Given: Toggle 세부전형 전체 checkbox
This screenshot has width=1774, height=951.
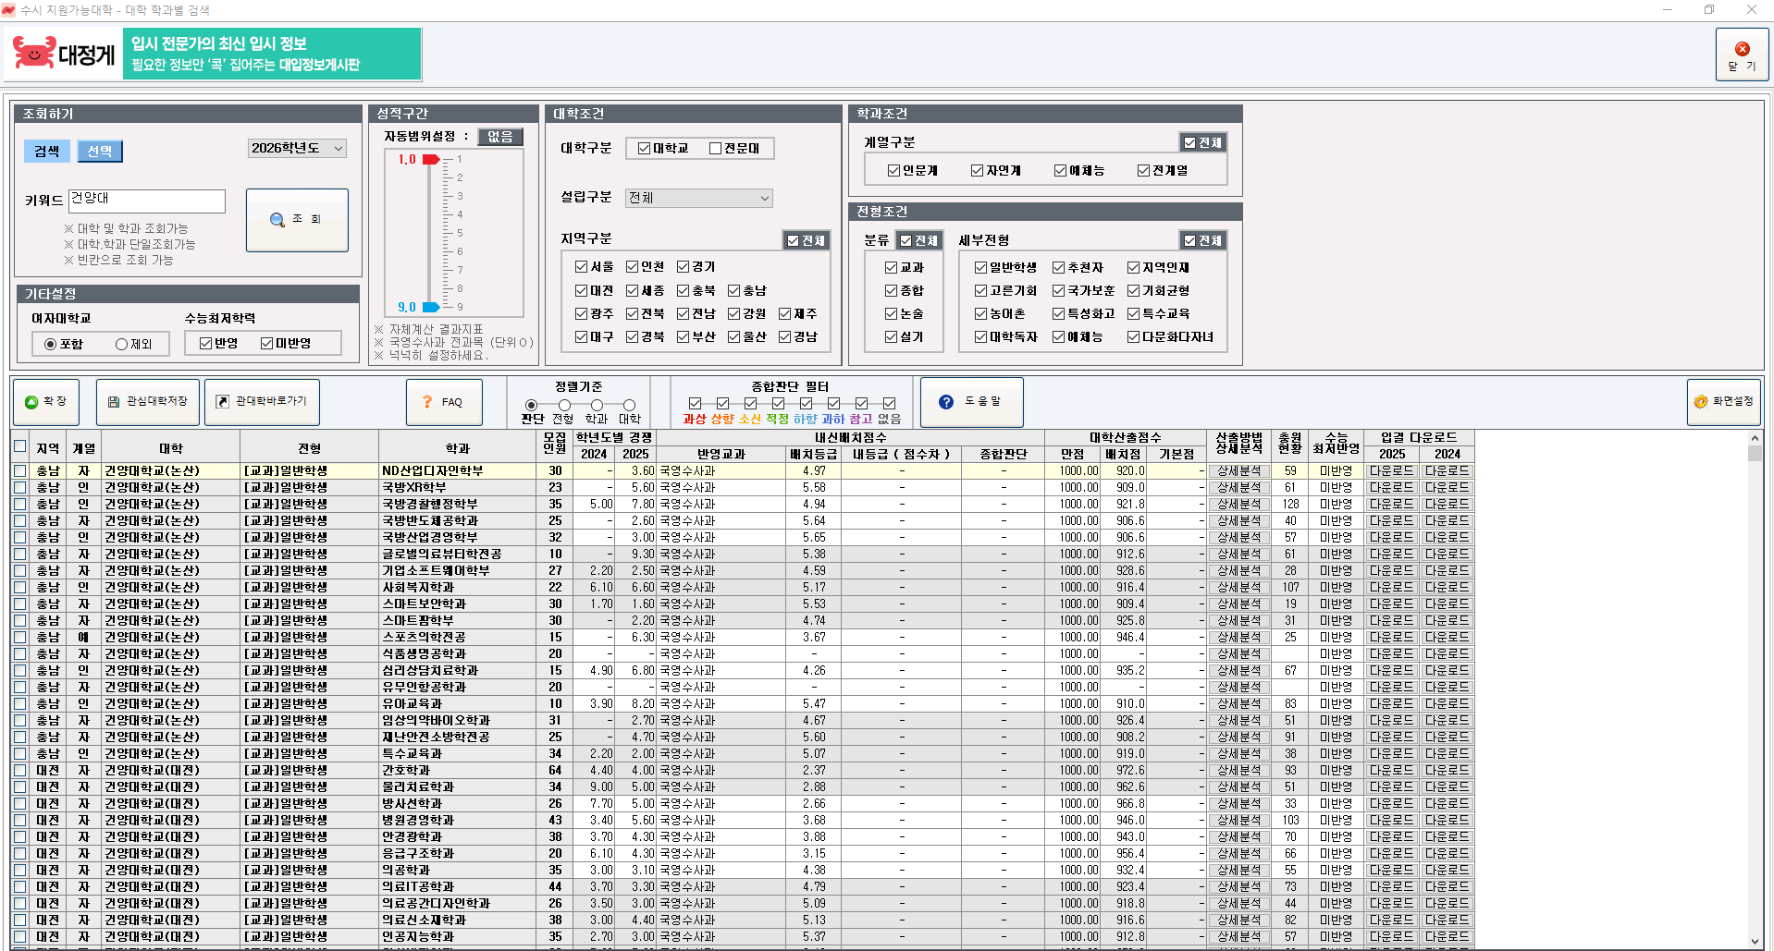Looking at the screenshot, I should [x=1189, y=240].
